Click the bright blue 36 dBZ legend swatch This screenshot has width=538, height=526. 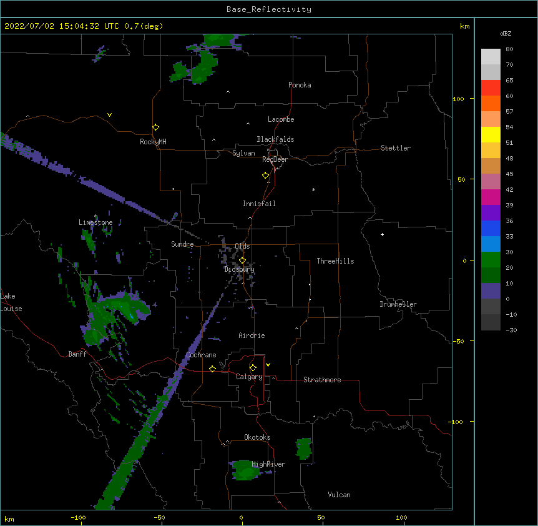coord(491,228)
